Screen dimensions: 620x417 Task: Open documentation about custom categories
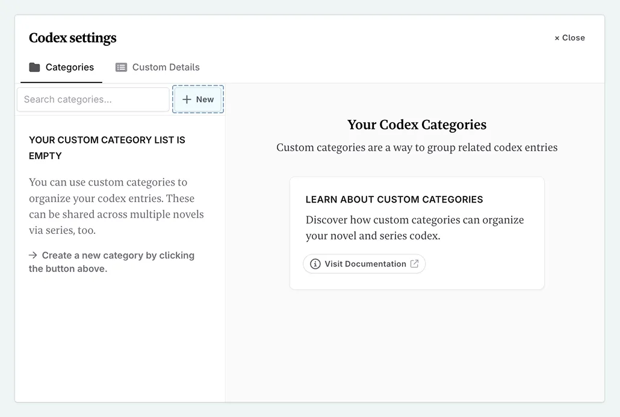[x=364, y=264]
